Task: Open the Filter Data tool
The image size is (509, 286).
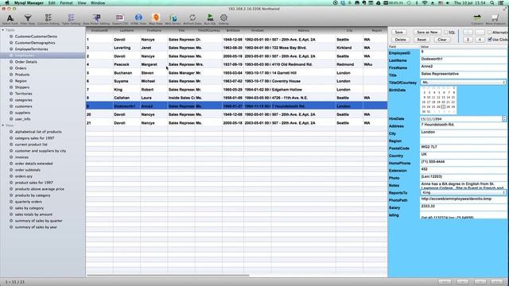Action: pos(28,17)
